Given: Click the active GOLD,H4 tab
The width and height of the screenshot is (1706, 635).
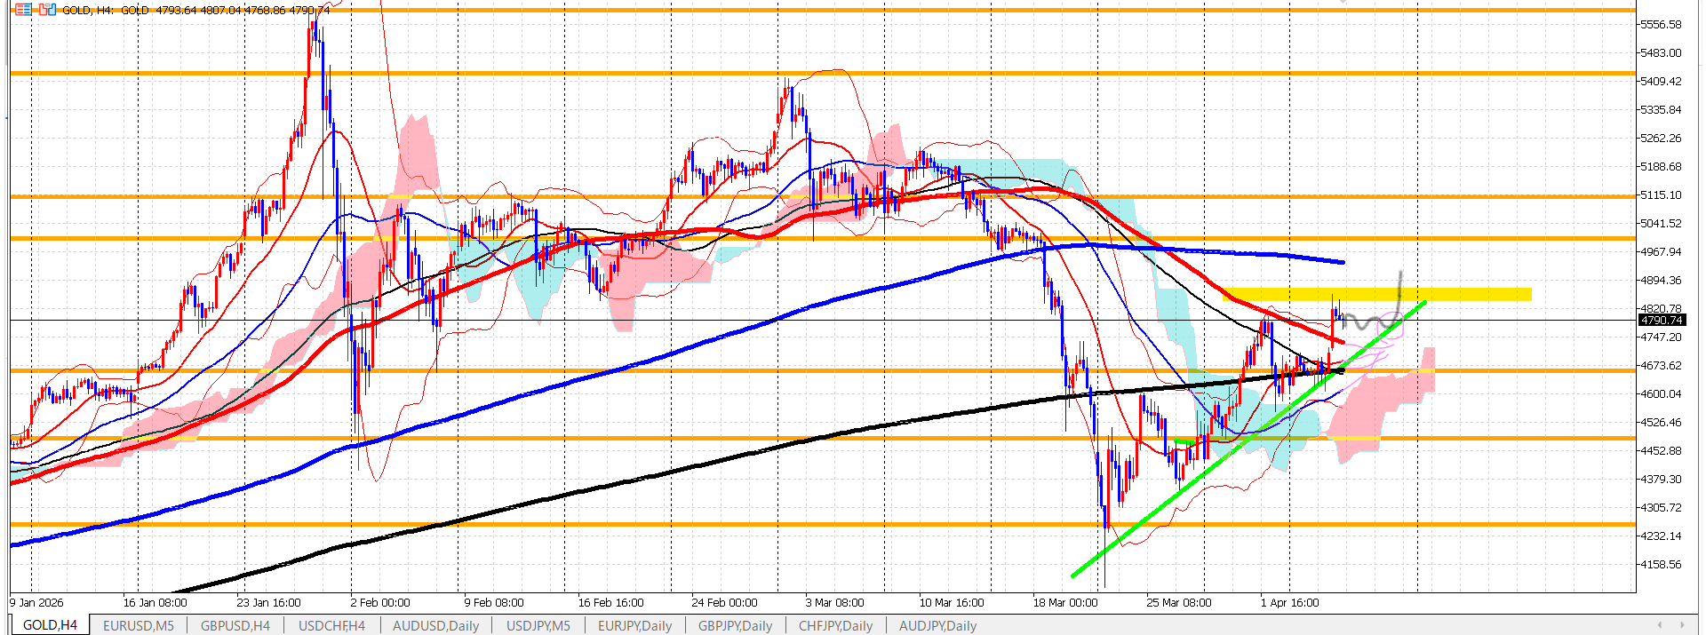Looking at the screenshot, I should pyautogui.click(x=50, y=625).
